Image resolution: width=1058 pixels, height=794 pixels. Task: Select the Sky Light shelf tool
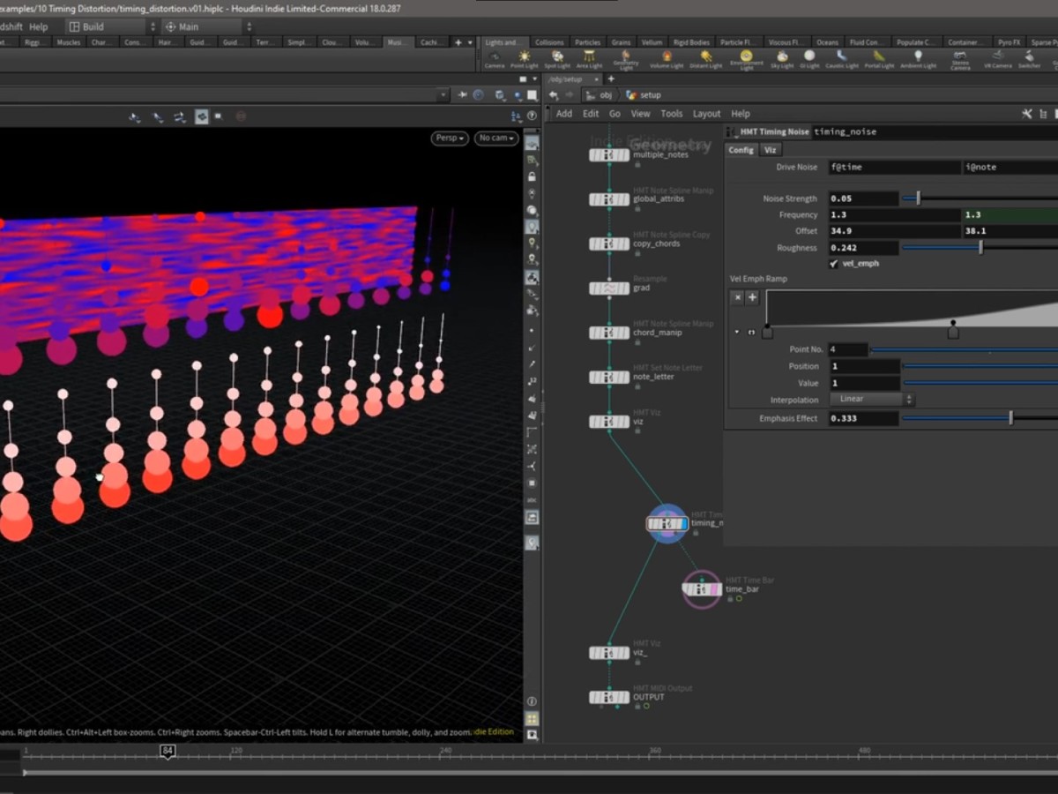point(782,57)
